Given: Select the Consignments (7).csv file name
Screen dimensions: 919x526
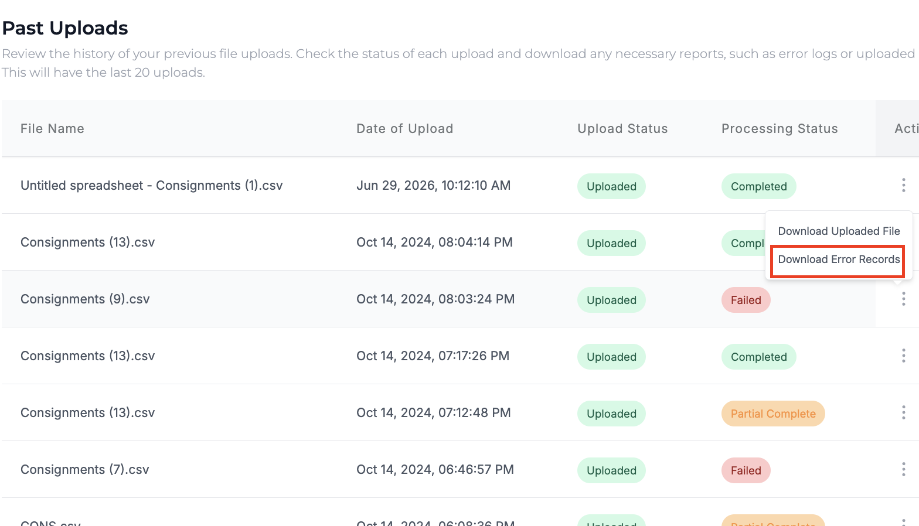Looking at the screenshot, I should coord(85,470).
